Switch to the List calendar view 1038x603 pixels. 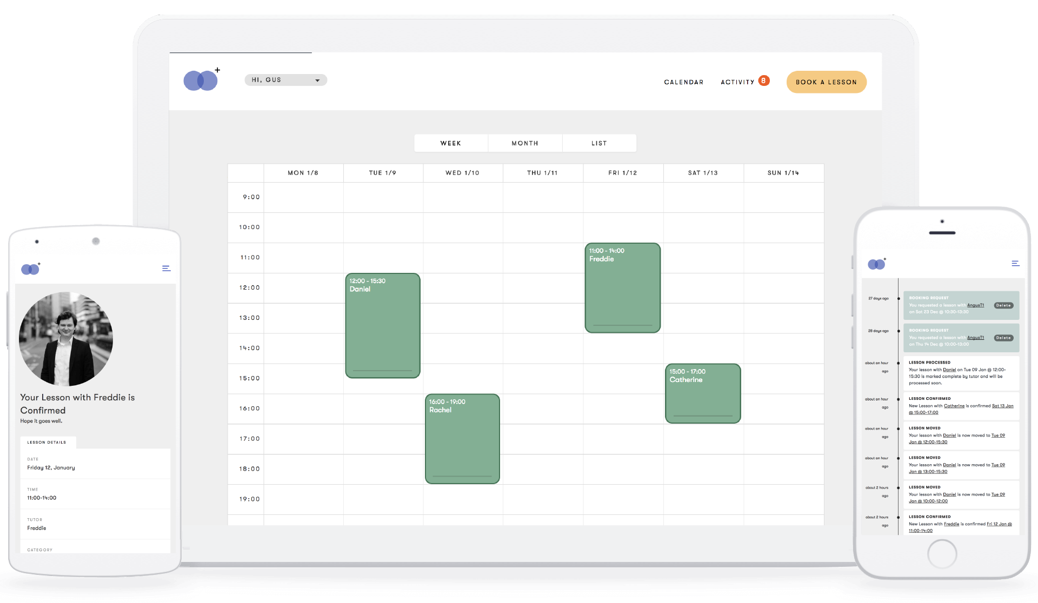[x=599, y=143]
